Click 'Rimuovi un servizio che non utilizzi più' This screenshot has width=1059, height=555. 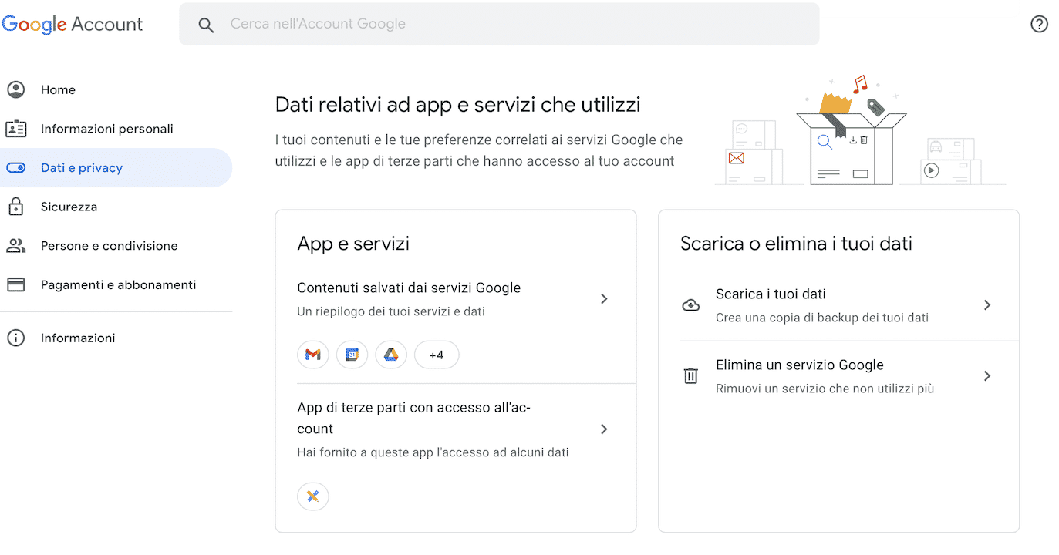click(825, 388)
